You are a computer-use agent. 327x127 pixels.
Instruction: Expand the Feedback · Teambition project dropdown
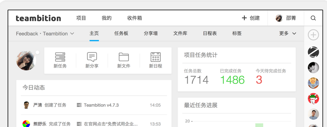45,34
